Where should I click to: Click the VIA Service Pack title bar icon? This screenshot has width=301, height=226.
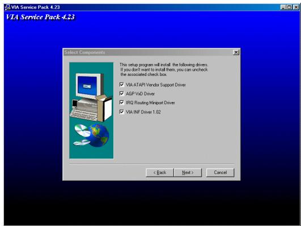point(7,7)
